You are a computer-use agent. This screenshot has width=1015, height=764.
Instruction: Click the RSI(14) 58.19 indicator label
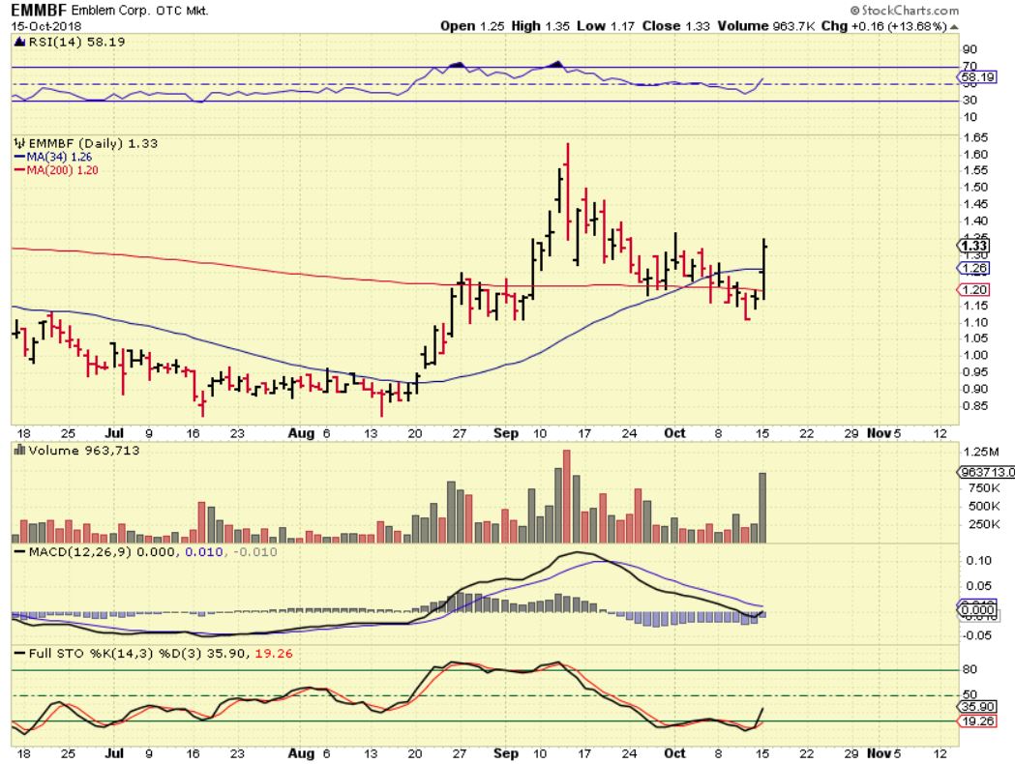tap(76, 42)
